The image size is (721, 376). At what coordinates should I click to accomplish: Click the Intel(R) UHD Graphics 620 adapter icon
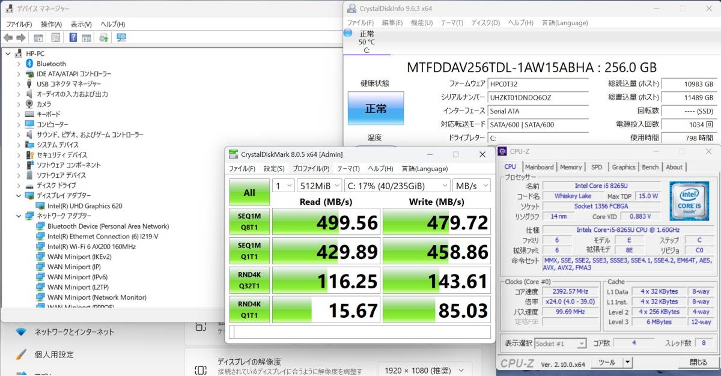pyautogui.click(x=40, y=206)
